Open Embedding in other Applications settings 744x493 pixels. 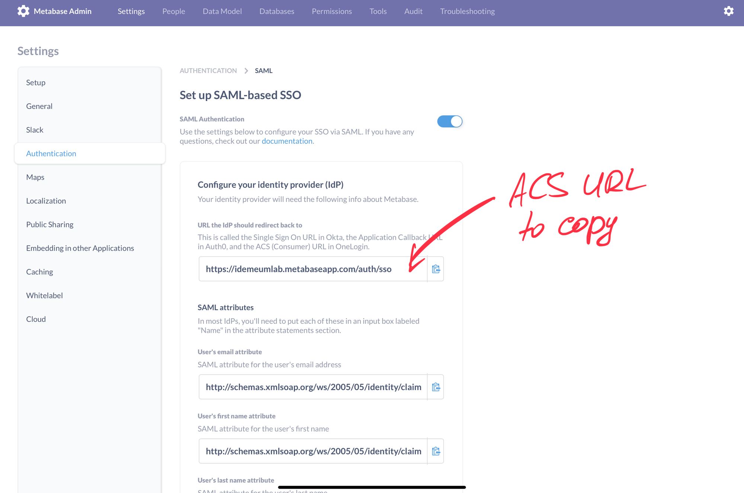coord(90,248)
